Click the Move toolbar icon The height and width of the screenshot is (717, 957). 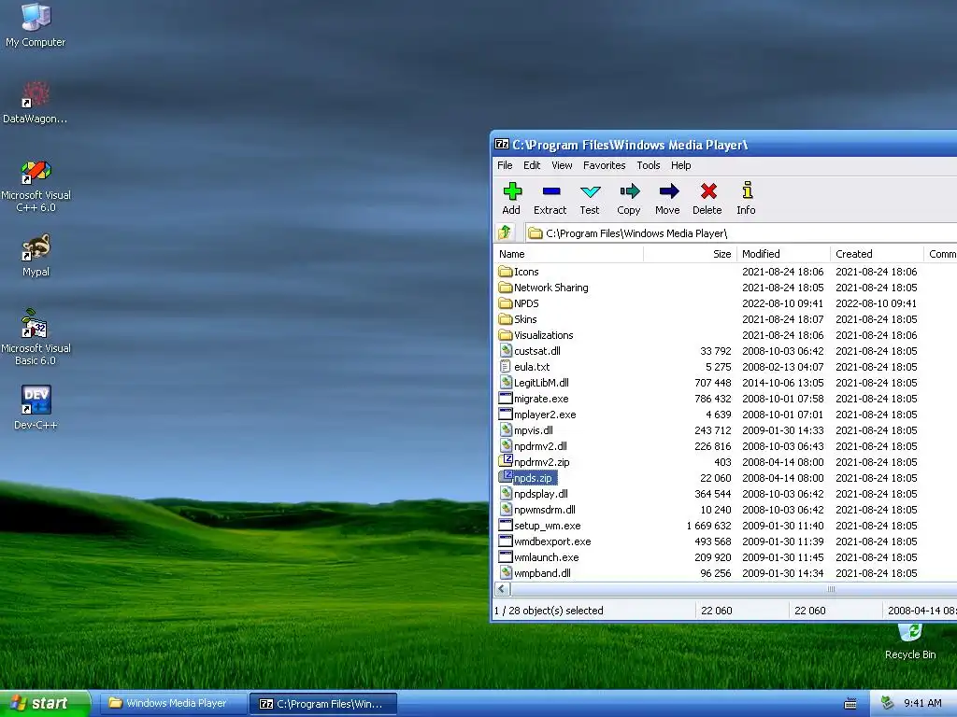(668, 191)
